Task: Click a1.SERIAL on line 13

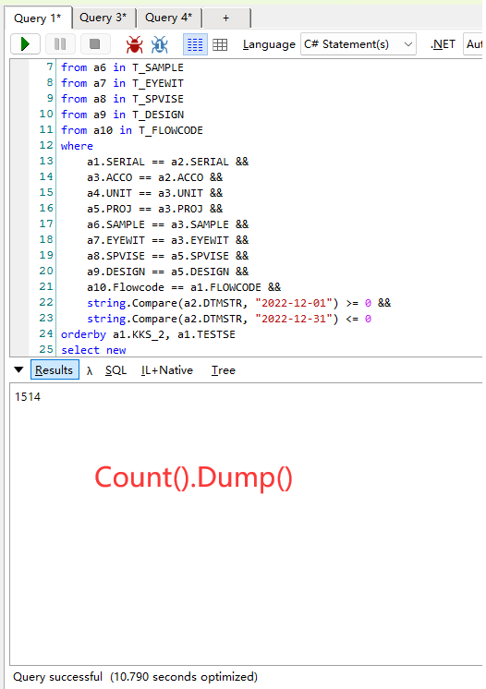Action: [116, 162]
